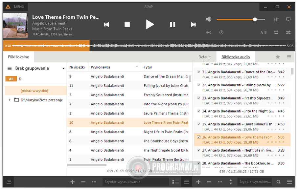
Task: Select the Twin Peaks Theme row
Action: pyautogui.click(x=128, y=159)
